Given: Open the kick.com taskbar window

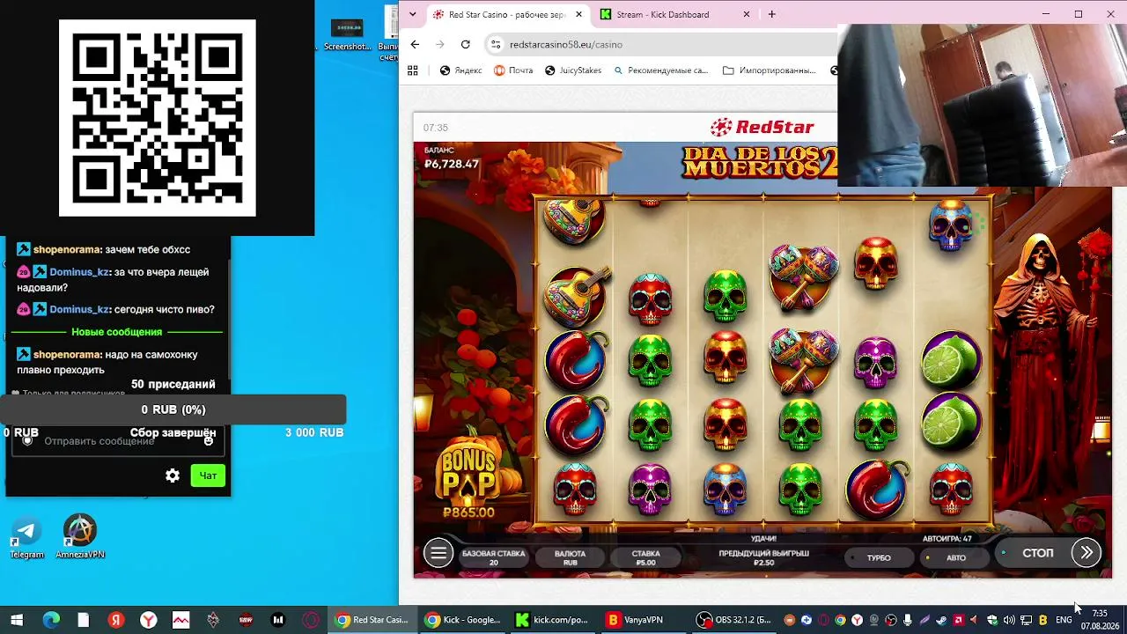Looking at the screenshot, I should 551,620.
